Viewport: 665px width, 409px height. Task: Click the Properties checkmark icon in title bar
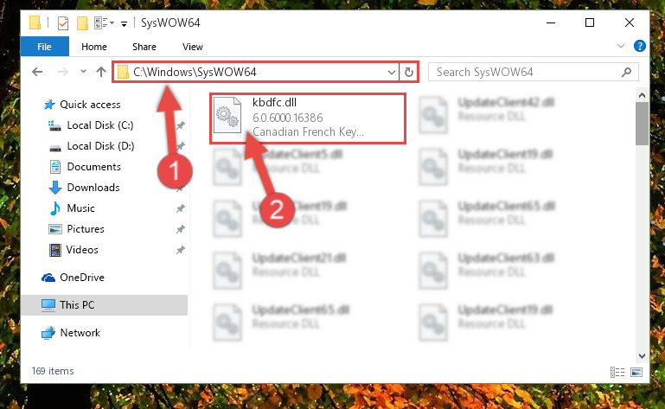coord(63,22)
